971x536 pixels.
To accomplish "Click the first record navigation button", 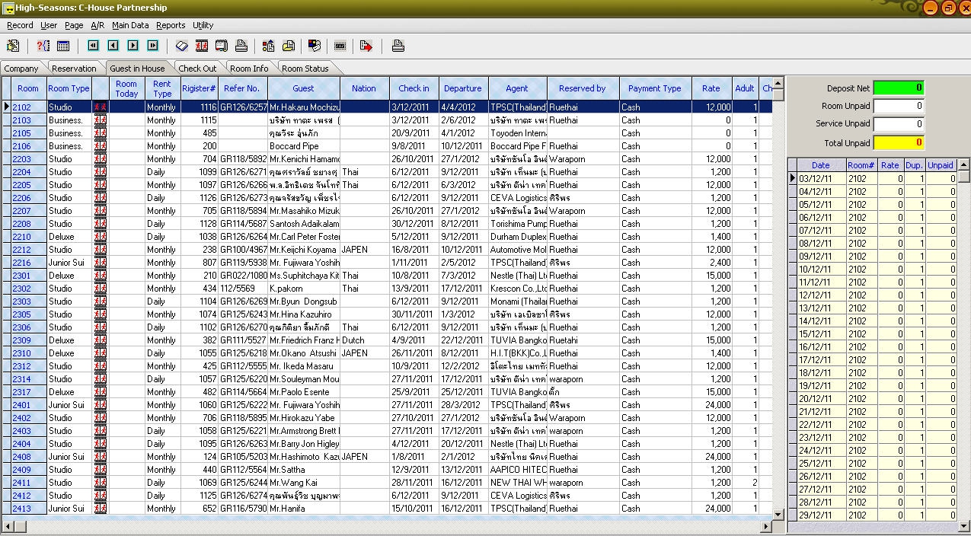I will (93, 46).
